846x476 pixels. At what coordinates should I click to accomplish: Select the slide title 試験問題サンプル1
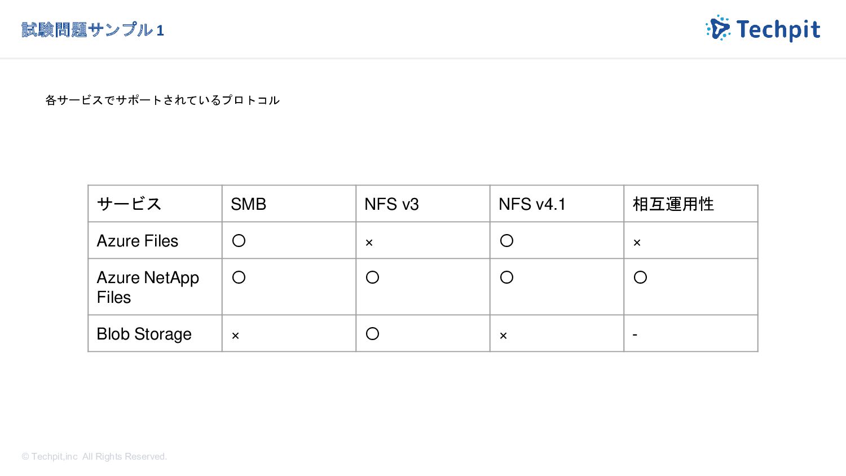click(93, 30)
